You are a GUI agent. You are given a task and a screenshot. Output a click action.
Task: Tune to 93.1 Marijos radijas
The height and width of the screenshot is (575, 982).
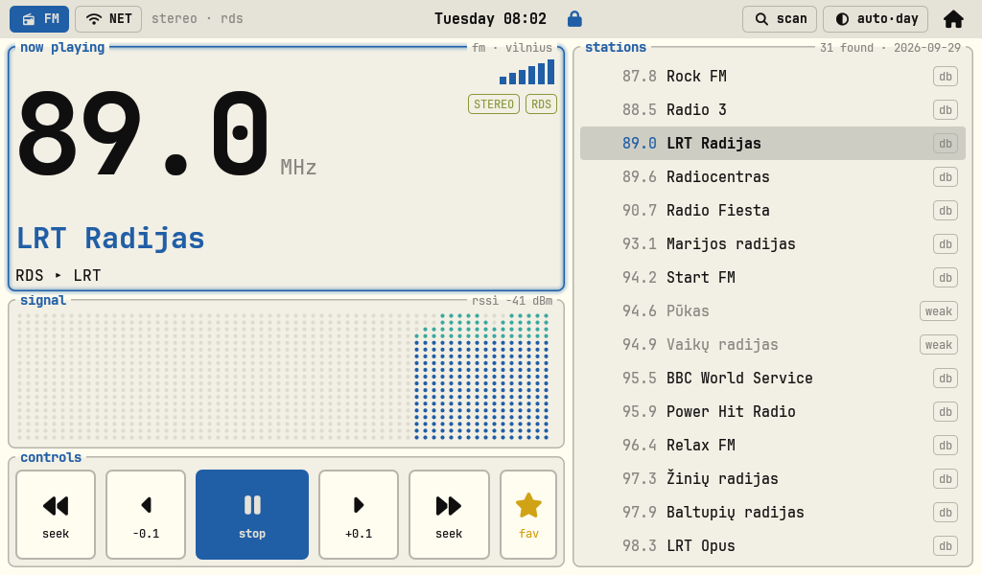tap(773, 244)
